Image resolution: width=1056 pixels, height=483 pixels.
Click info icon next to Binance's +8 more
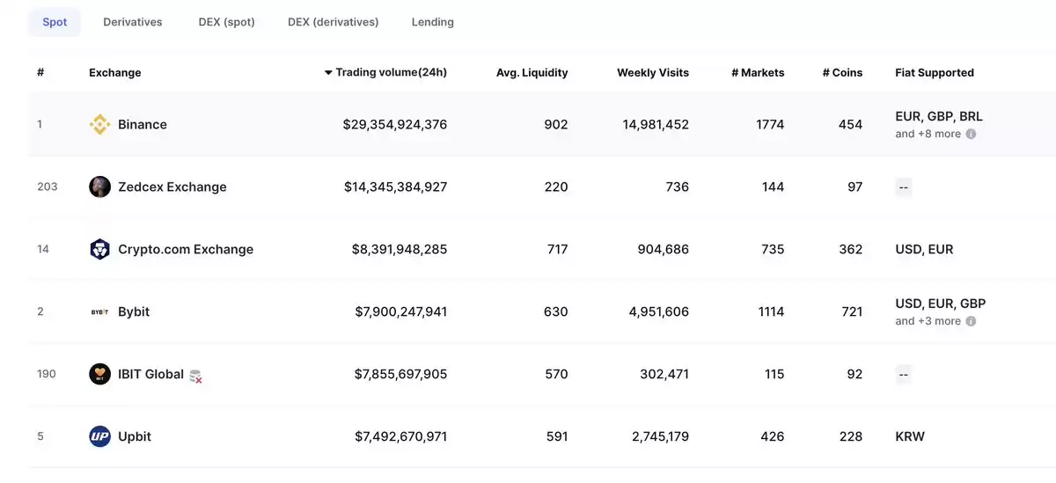point(971,134)
